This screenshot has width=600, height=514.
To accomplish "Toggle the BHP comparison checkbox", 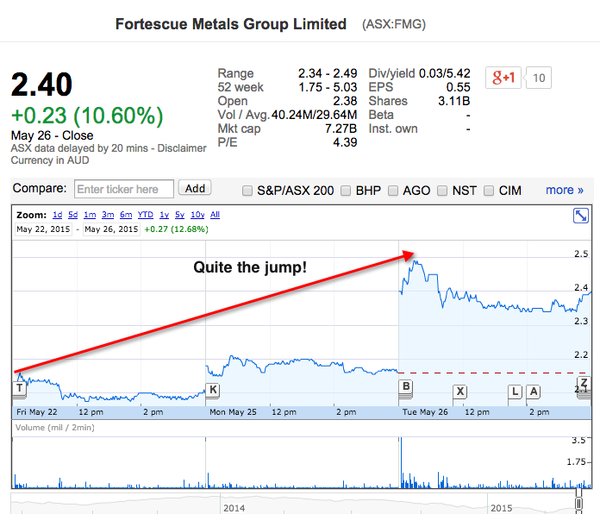I will click(347, 190).
